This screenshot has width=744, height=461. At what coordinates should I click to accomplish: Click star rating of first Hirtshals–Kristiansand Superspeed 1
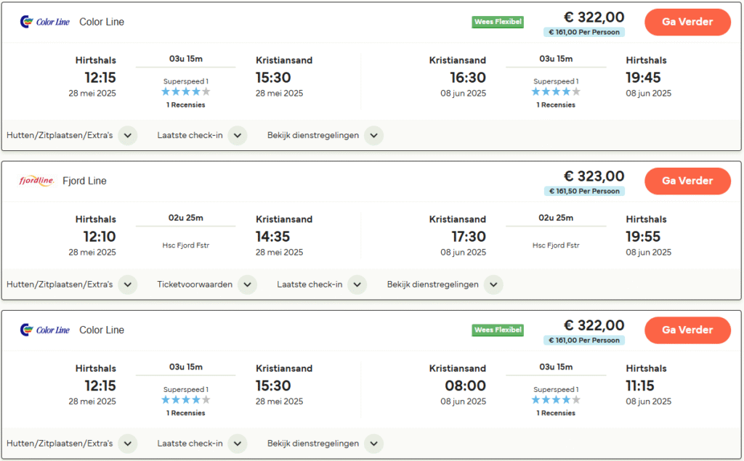186,92
